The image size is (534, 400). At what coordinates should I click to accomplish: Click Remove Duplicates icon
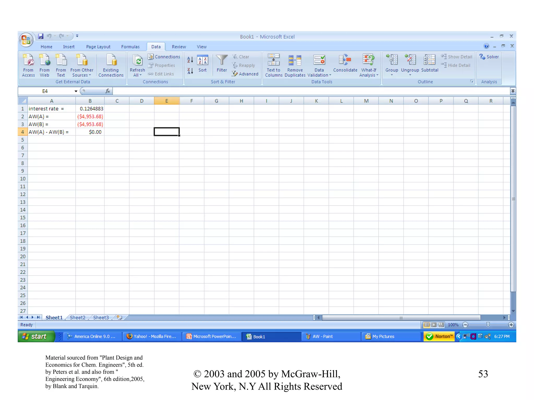[x=295, y=60]
